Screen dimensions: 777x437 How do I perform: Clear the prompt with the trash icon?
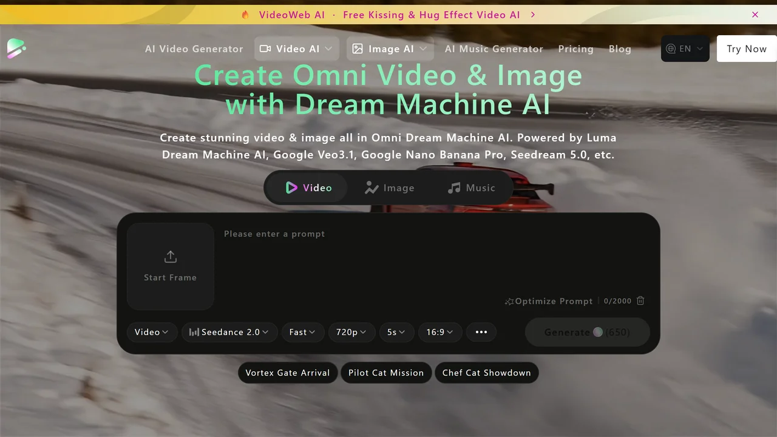point(640,300)
